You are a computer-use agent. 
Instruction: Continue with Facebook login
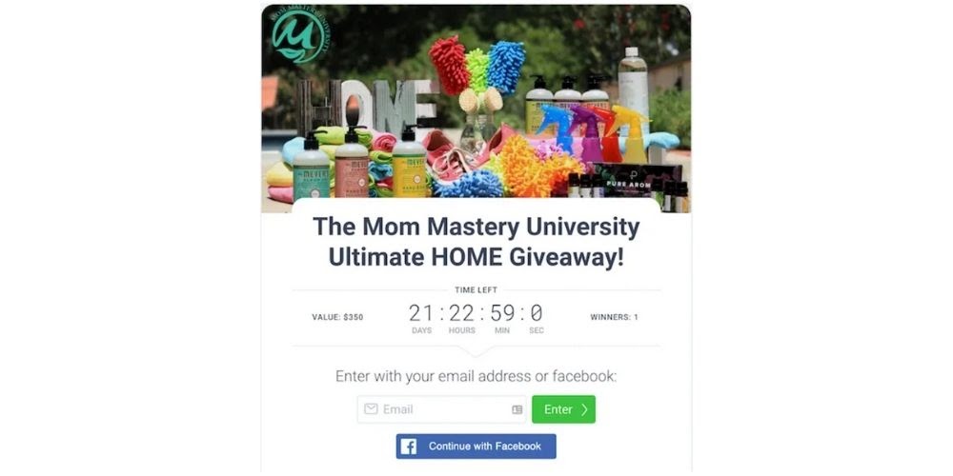476,446
